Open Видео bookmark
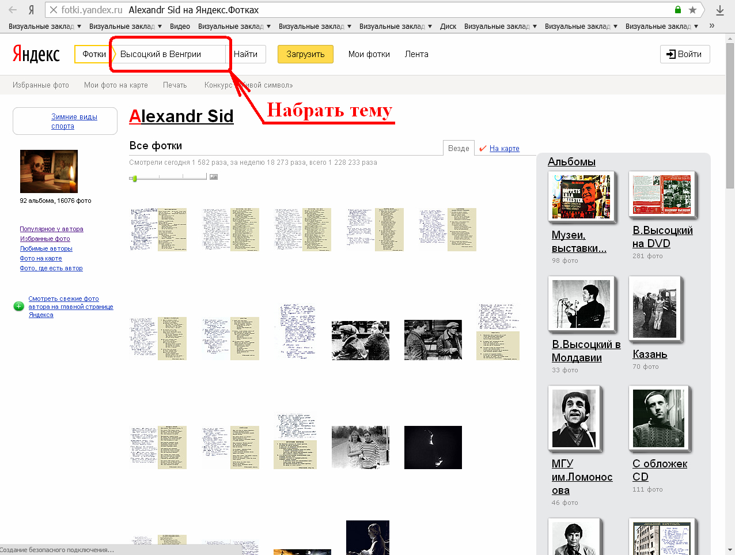Screen dimensions: 735x555 [180, 26]
